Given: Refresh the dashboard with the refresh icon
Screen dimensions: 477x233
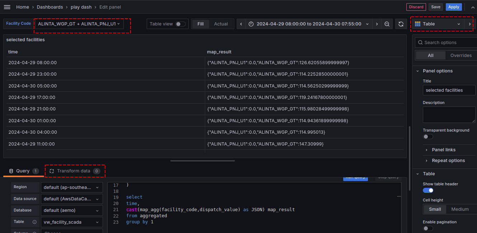Looking at the screenshot, I should (x=401, y=24).
